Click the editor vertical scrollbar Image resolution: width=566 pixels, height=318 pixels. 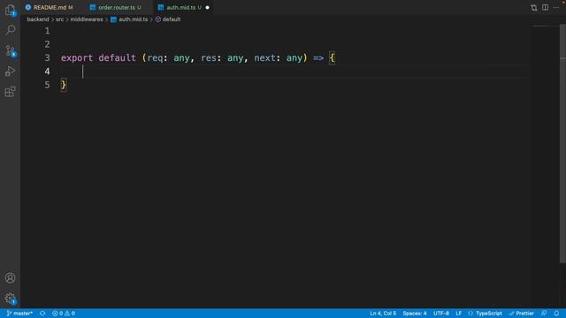tap(562, 143)
